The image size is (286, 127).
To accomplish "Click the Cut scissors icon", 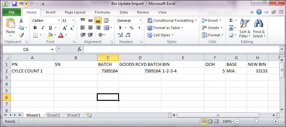I will [x=21, y=21].
